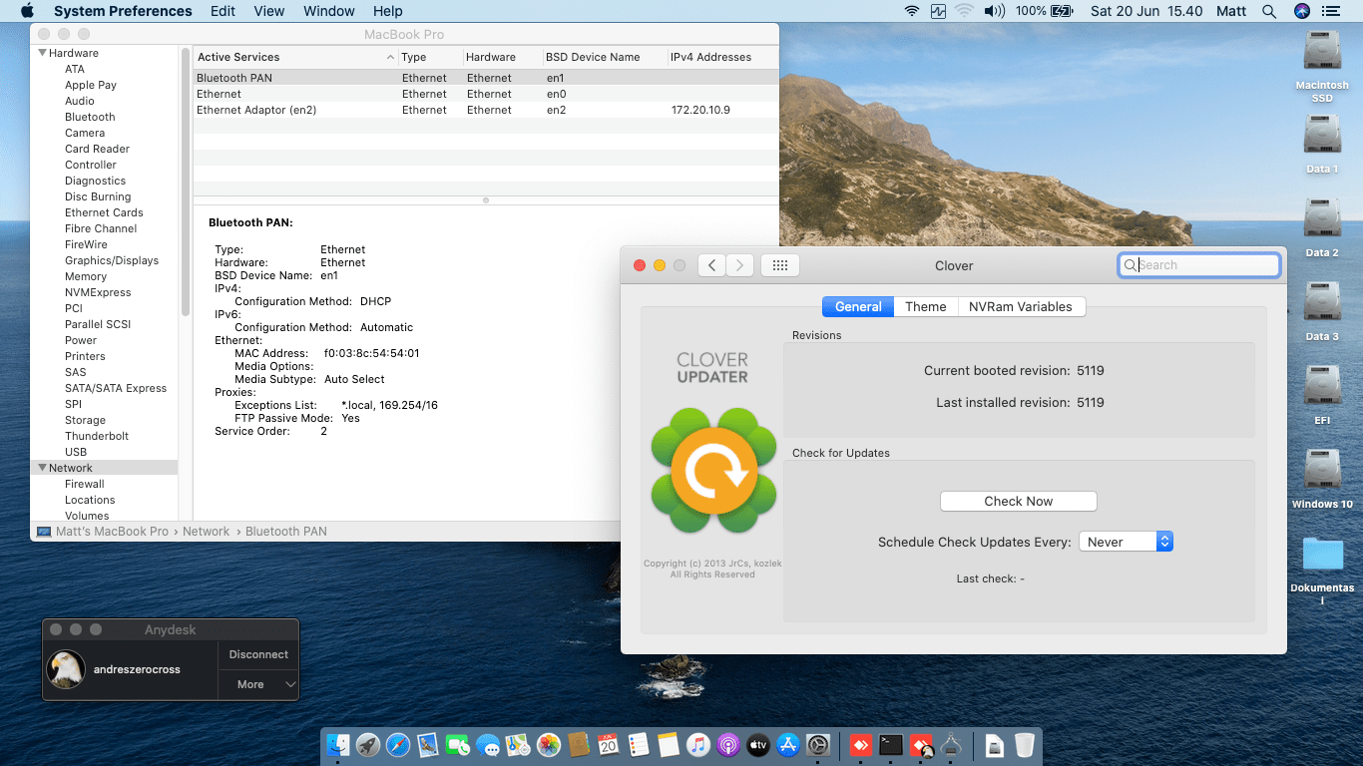Open the Trash in the dock

click(x=1024, y=745)
